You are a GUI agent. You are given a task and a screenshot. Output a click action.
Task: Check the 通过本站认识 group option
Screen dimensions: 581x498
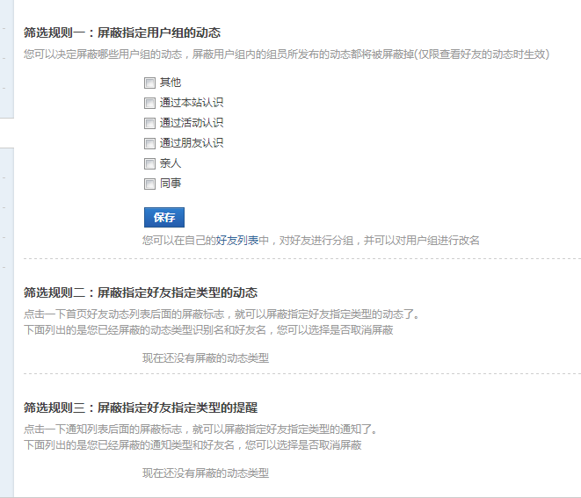pos(149,103)
